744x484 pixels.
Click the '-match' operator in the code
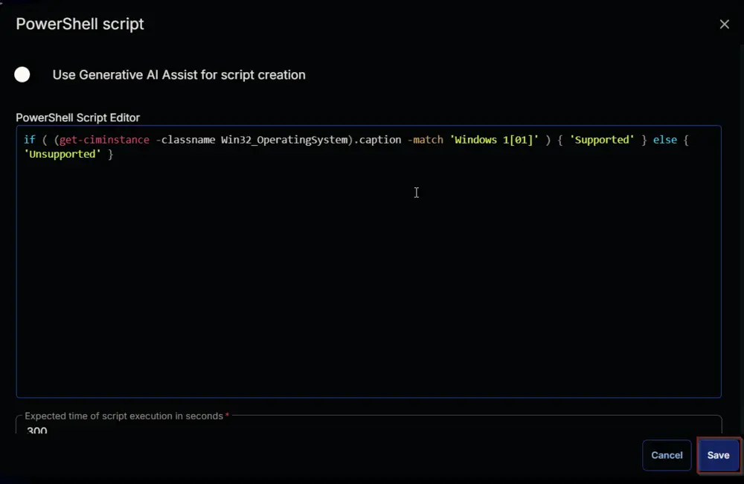click(x=425, y=140)
